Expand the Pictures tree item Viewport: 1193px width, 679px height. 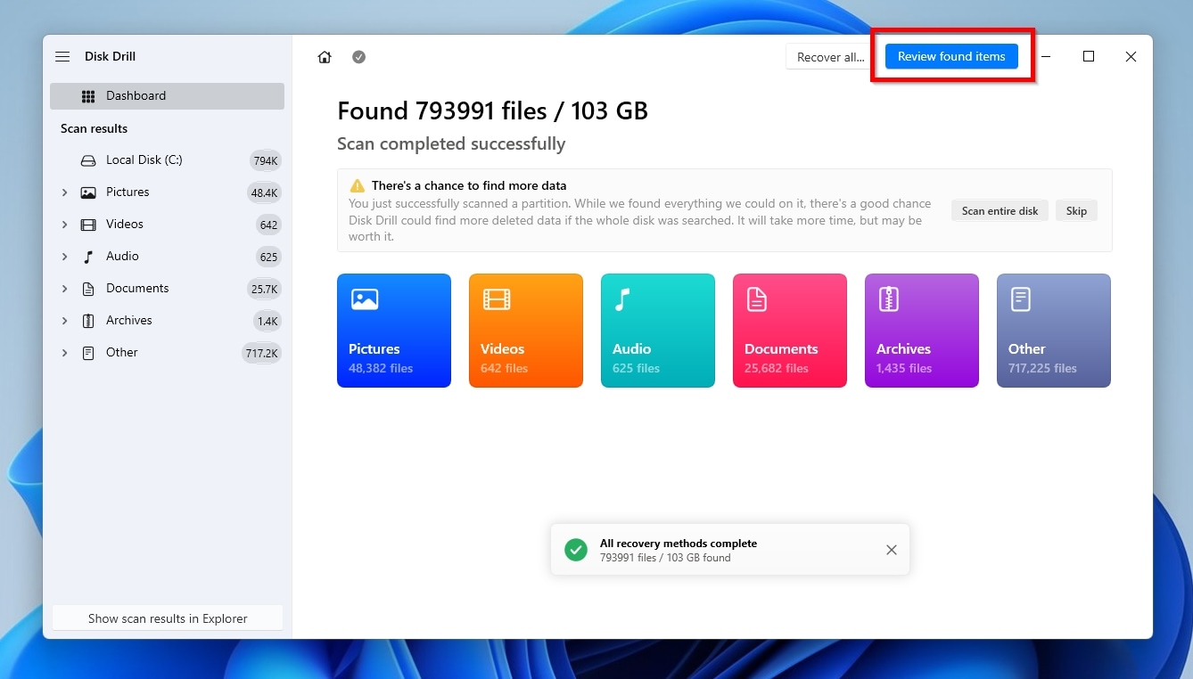[64, 192]
